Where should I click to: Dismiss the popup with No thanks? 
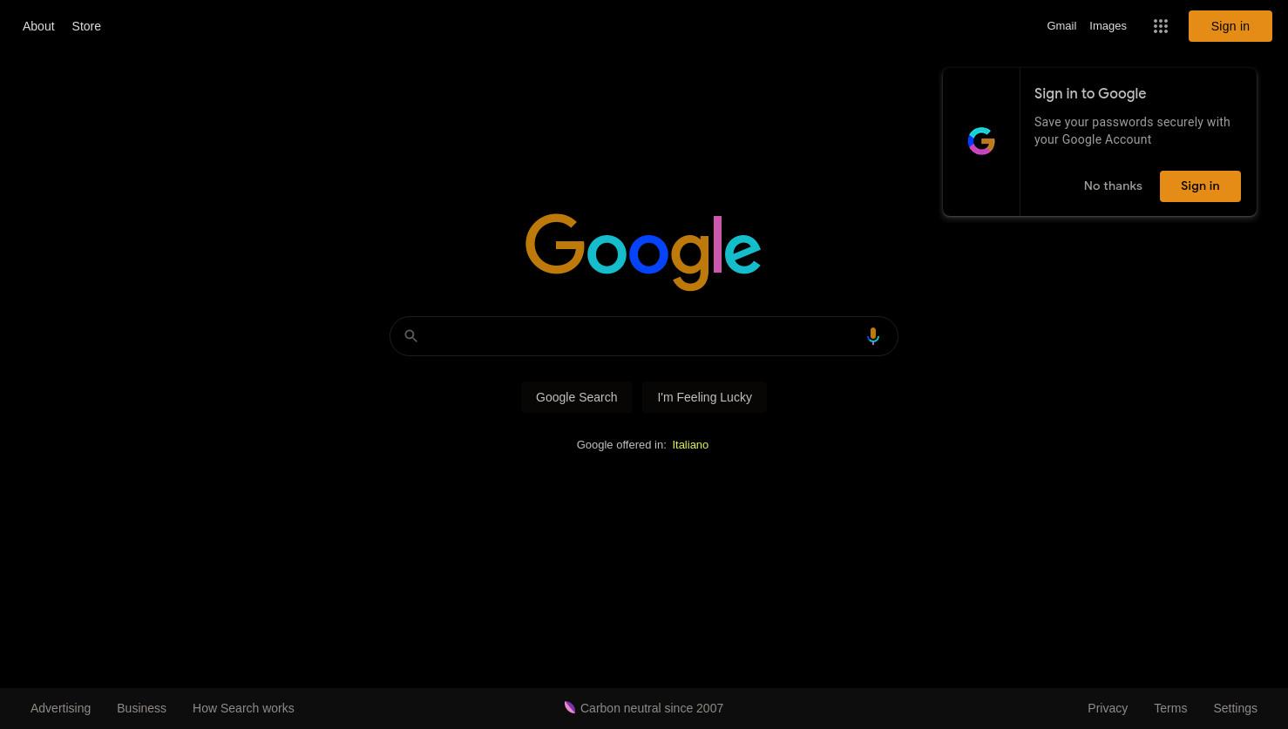click(x=1113, y=186)
